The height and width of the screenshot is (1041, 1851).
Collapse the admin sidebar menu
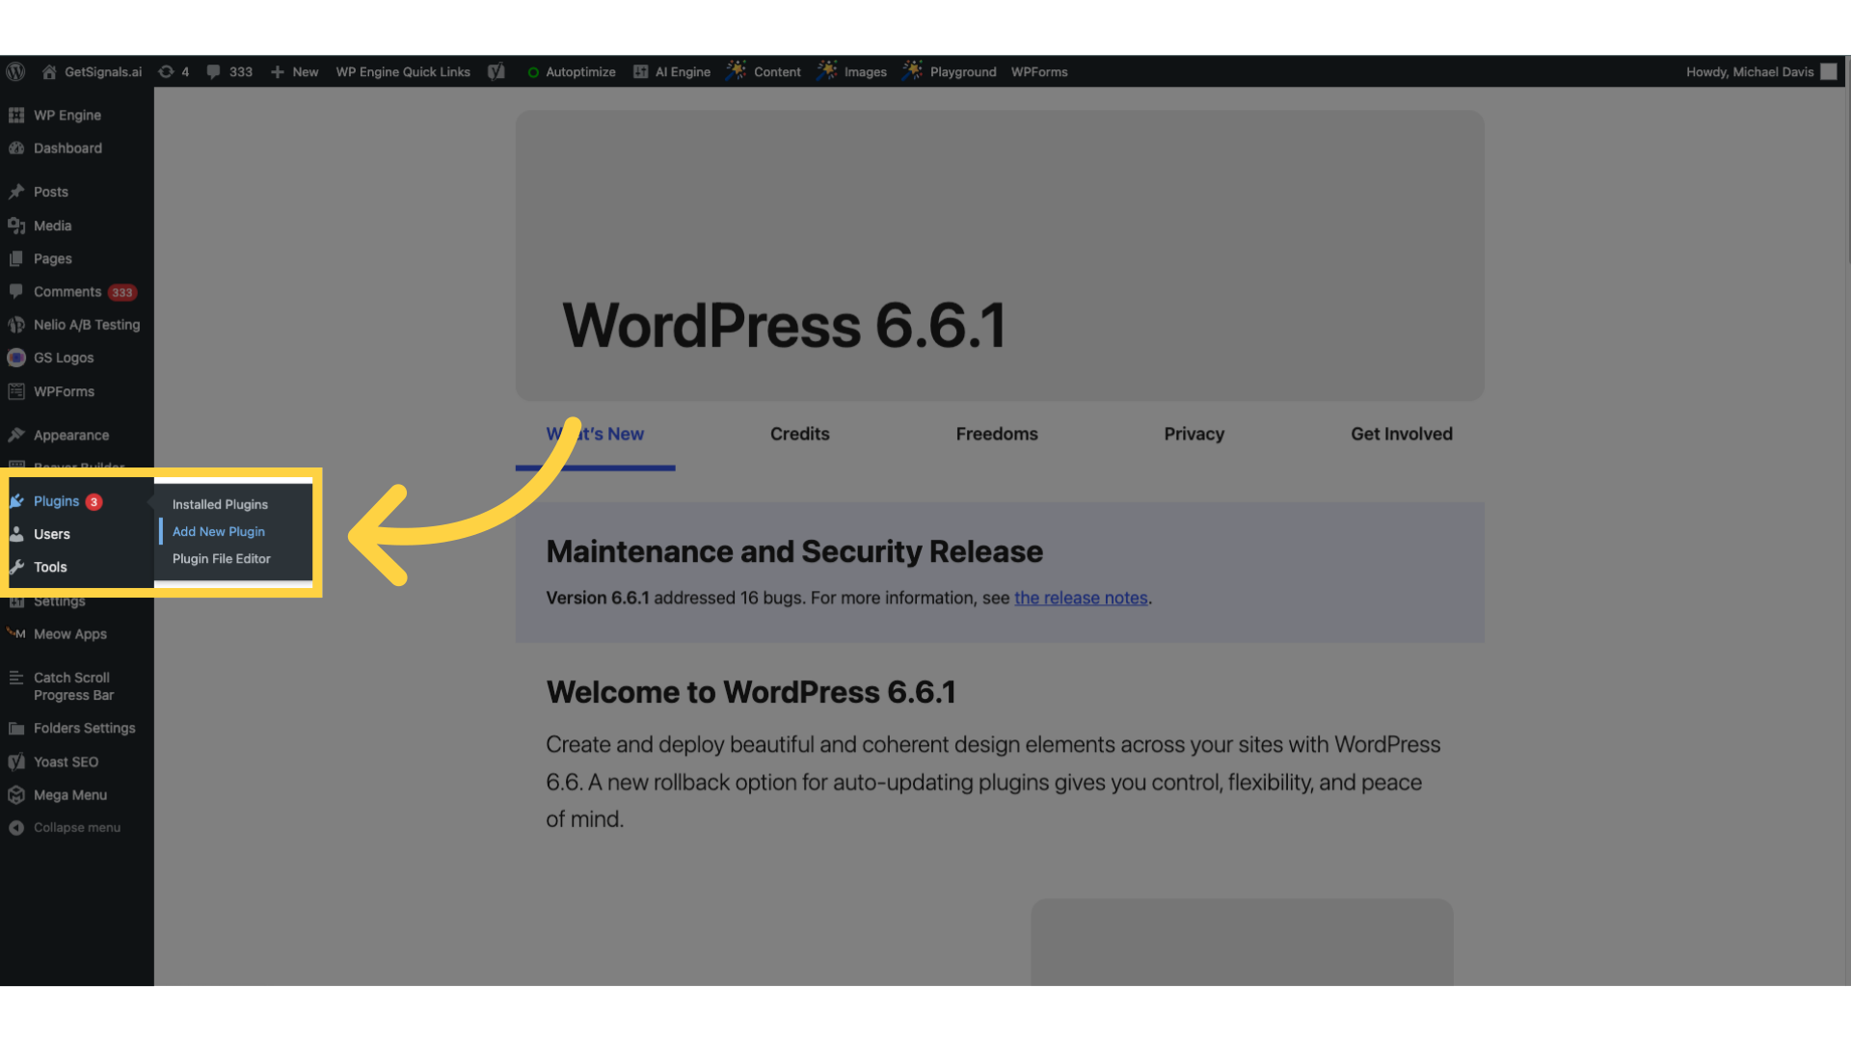click(66, 827)
